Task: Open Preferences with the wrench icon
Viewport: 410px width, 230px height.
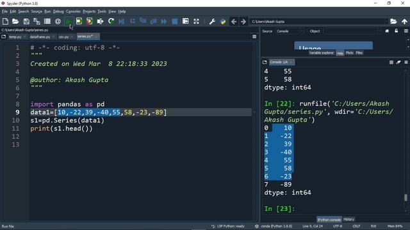Action: pyautogui.click(x=212, y=21)
